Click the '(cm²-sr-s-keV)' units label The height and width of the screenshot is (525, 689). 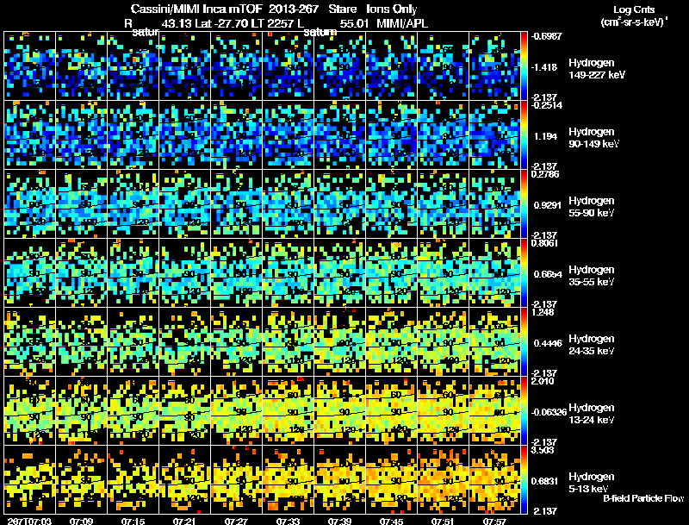(x=634, y=22)
